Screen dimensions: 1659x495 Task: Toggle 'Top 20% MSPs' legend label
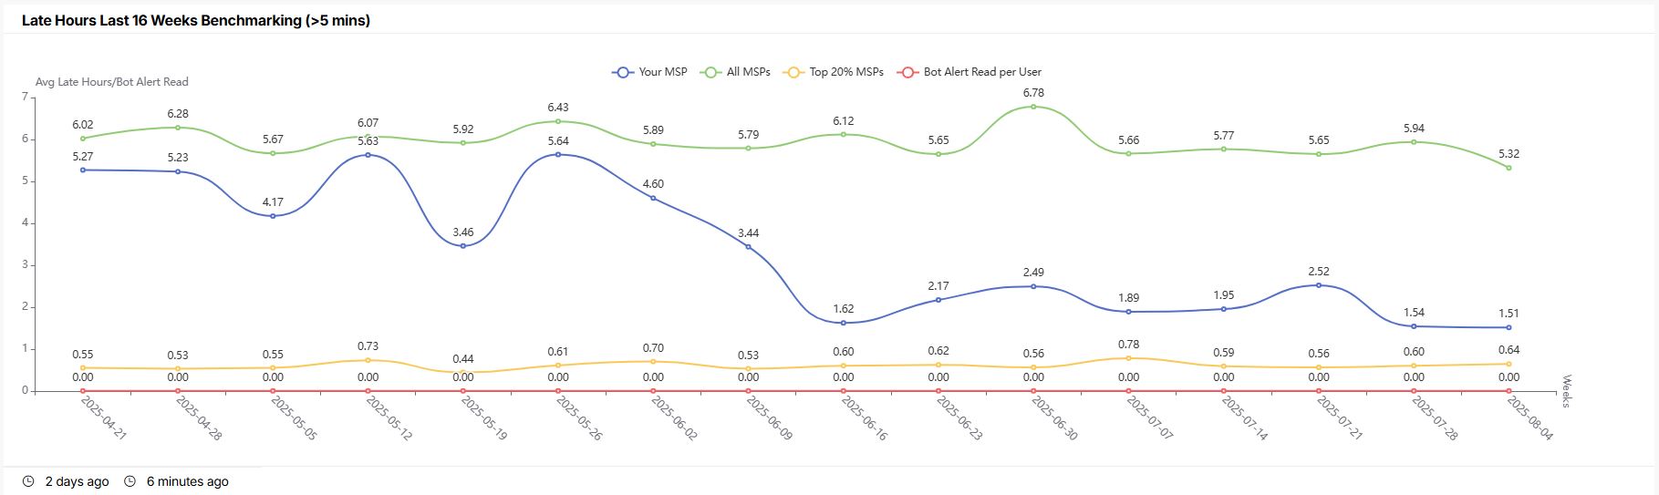point(846,72)
